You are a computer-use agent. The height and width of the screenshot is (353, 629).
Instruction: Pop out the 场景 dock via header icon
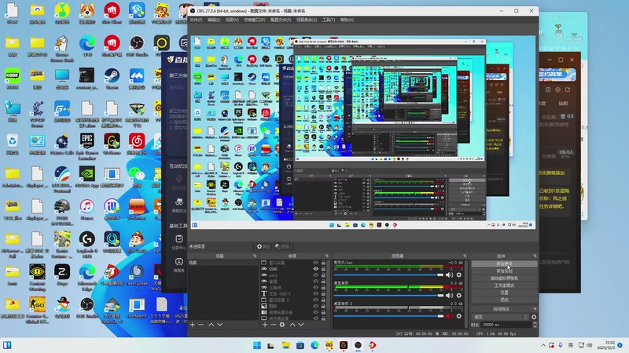tap(255, 256)
